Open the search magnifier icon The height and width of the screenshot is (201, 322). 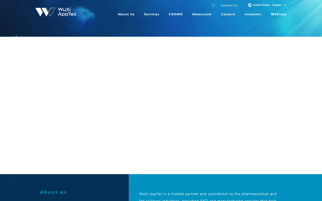click(213, 5)
